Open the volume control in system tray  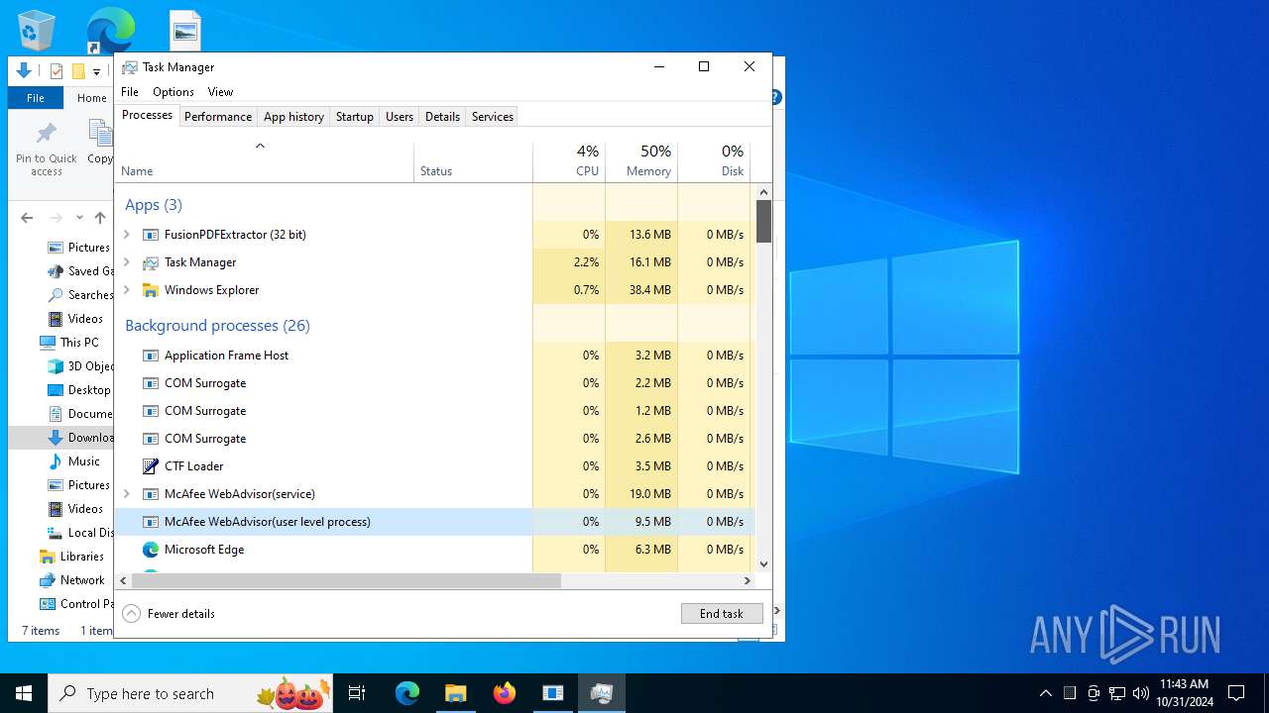coord(1140,693)
